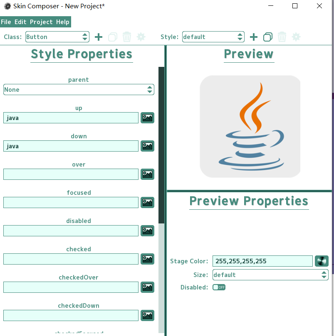334x336 pixels.
Task: Toggle the Disabled preview switch
Action: pyautogui.click(x=219, y=287)
